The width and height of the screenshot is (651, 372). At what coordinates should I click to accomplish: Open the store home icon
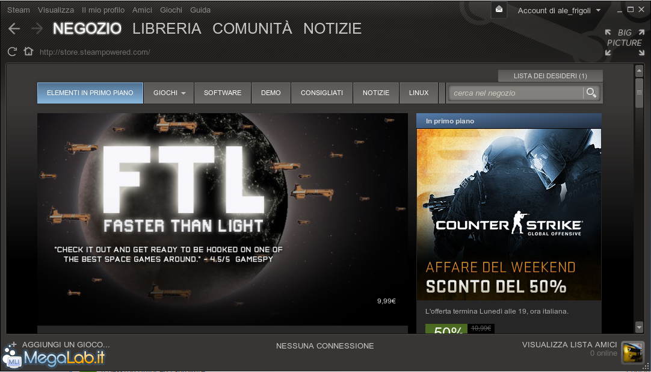point(28,52)
